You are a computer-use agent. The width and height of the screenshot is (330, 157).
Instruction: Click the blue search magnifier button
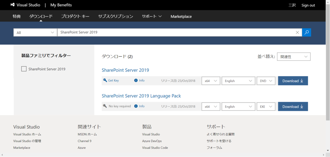[x=307, y=32]
